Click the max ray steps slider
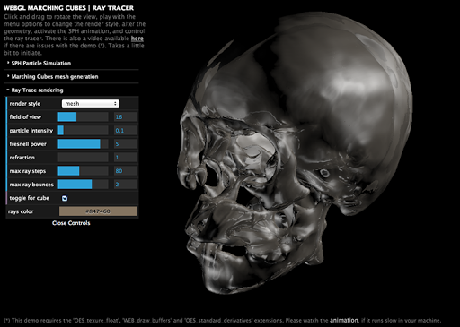The image size is (460, 327). [83, 171]
